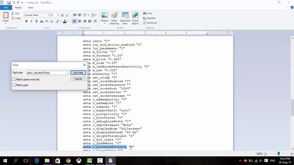
Task: Check Match case option
Action: tap(14, 85)
